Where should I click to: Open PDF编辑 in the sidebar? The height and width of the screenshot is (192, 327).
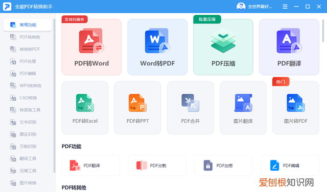pyautogui.click(x=28, y=73)
